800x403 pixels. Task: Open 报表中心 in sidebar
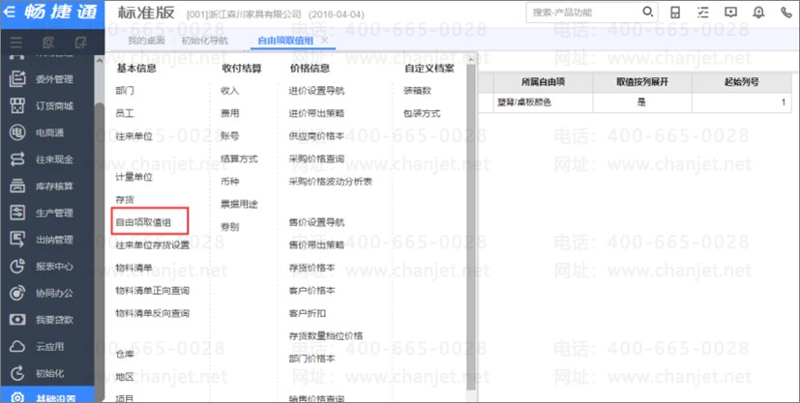pos(47,266)
